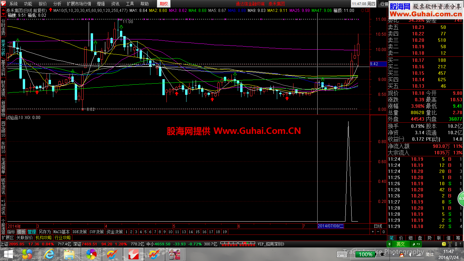Open the 扩展市场行情 menu
Screen dimensions: 464x261
pos(79,4)
